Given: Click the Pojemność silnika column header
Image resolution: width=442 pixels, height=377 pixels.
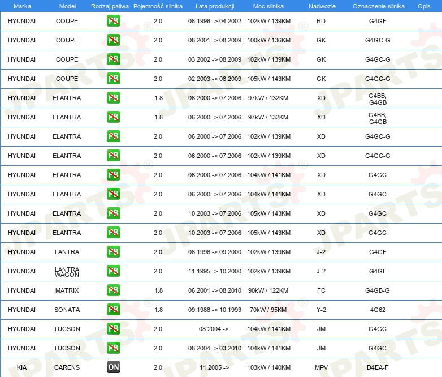Looking at the screenshot, I should pyautogui.click(x=158, y=6).
